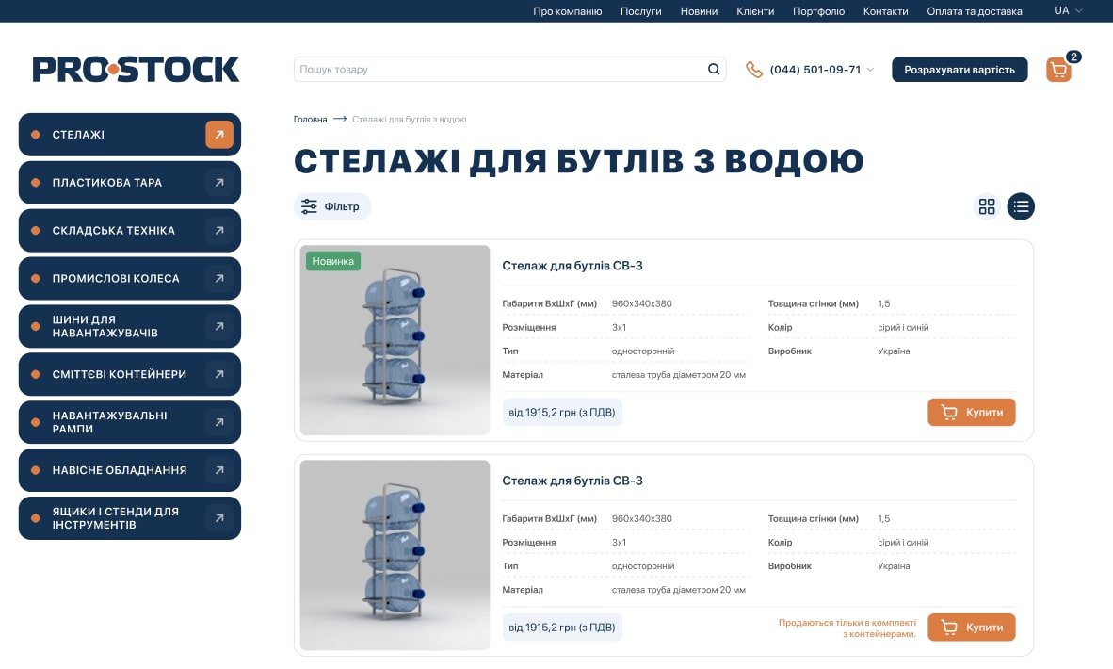The image size is (1113, 669).
Task: Switch to list view layout
Action: click(1021, 206)
